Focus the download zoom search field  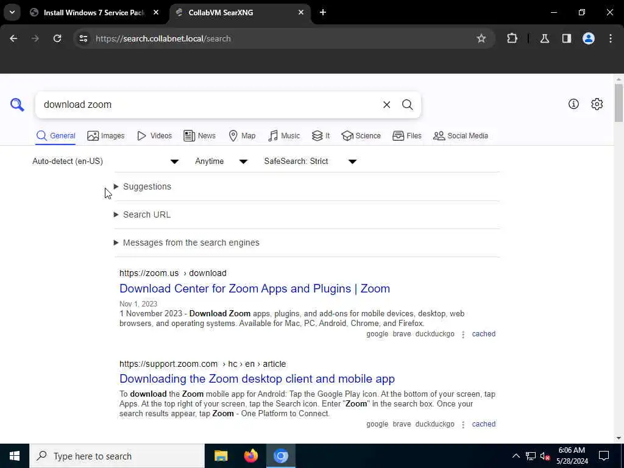tap(209, 105)
